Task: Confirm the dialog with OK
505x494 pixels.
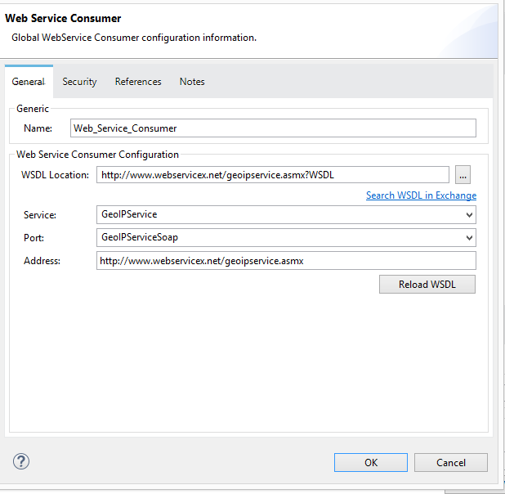Action: point(371,462)
